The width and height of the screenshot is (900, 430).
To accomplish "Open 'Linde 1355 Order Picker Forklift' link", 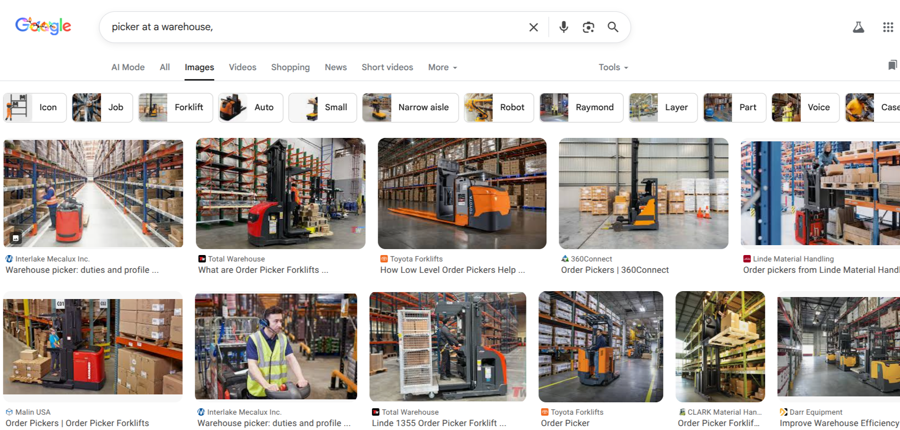I will [439, 423].
